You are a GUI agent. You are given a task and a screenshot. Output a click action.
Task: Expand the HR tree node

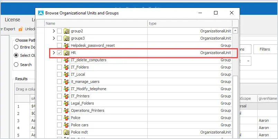(x=54, y=53)
